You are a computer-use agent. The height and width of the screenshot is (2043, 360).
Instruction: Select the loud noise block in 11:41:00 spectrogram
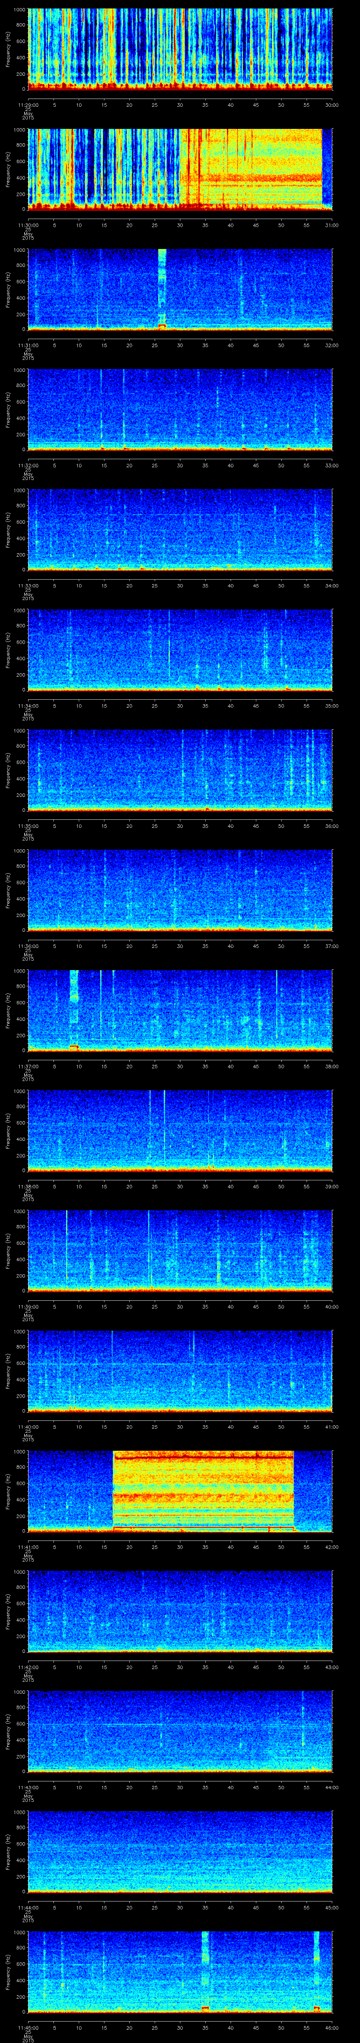coord(203,1490)
